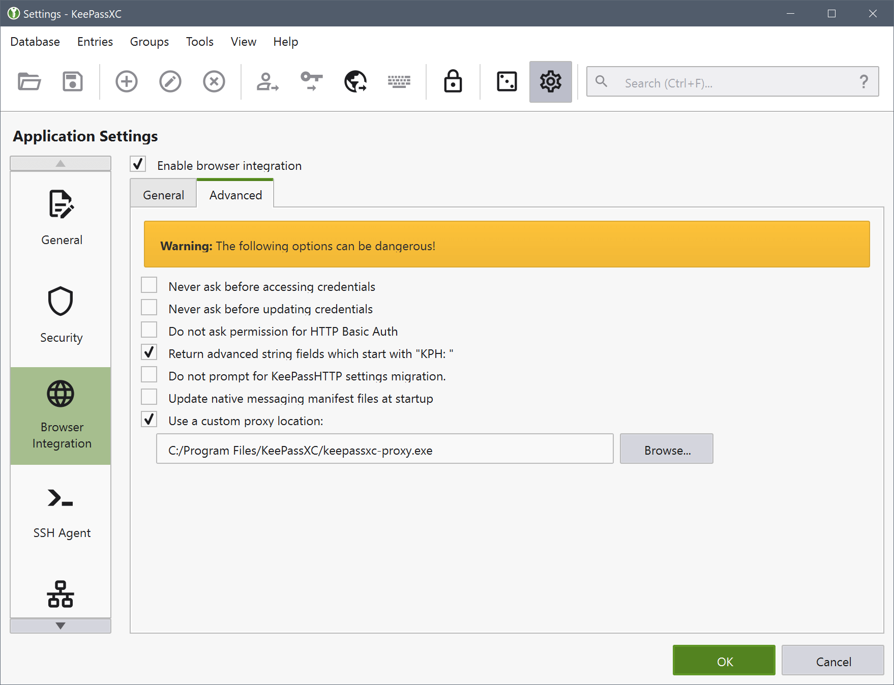Click the Lock Database padlock icon

453,81
